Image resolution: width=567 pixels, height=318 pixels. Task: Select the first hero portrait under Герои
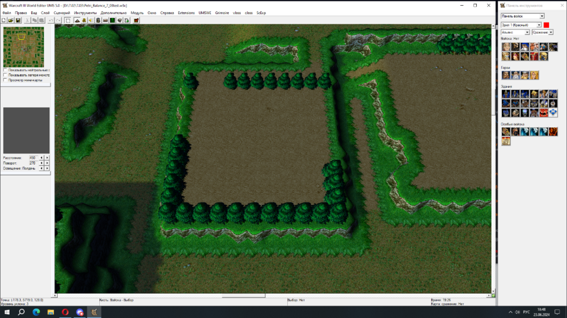click(x=506, y=75)
